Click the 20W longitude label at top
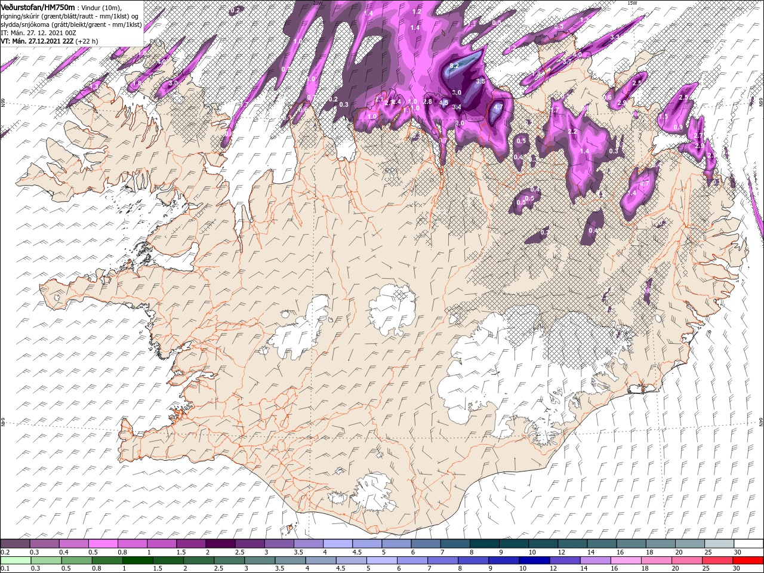Viewport: 764px width, 573px height. pyautogui.click(x=318, y=3)
